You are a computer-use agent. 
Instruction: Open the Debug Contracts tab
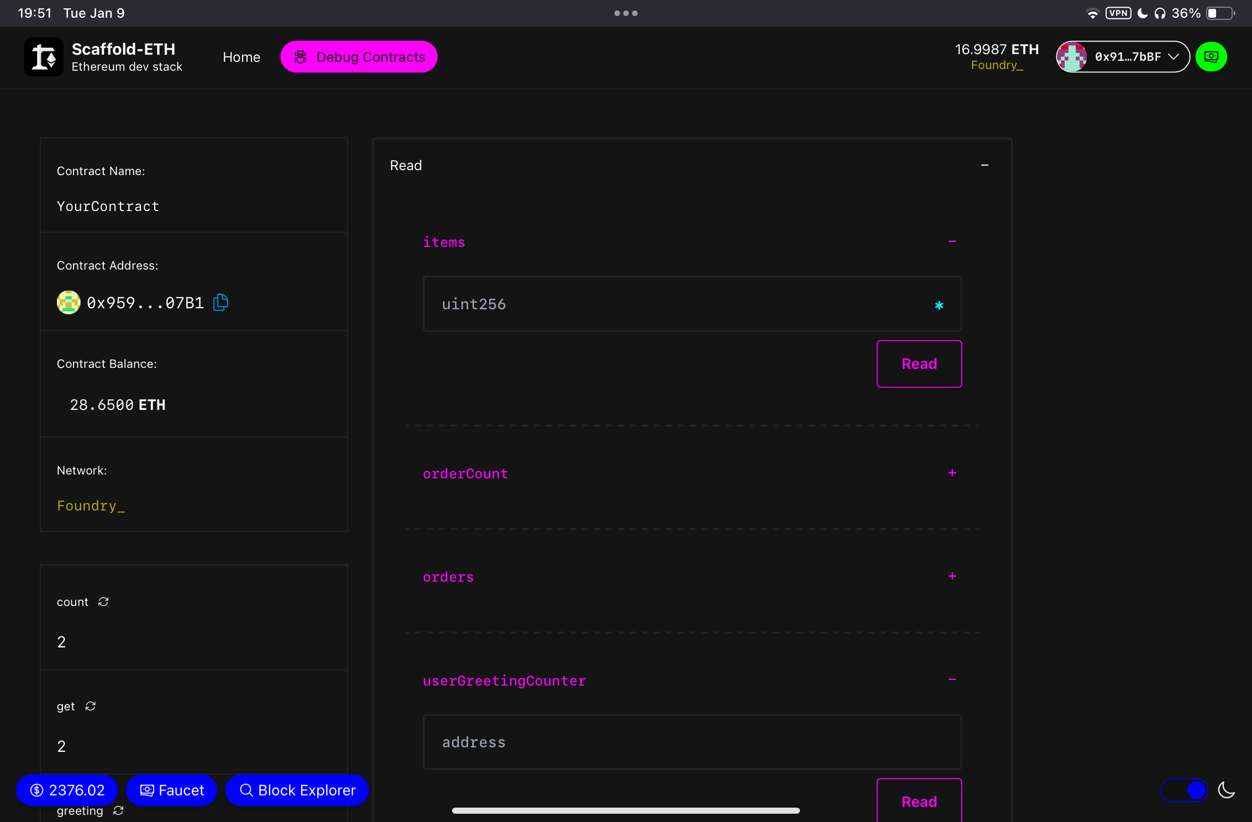359,57
